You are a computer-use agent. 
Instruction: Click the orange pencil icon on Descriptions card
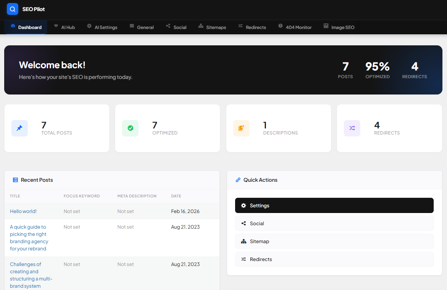click(x=241, y=128)
